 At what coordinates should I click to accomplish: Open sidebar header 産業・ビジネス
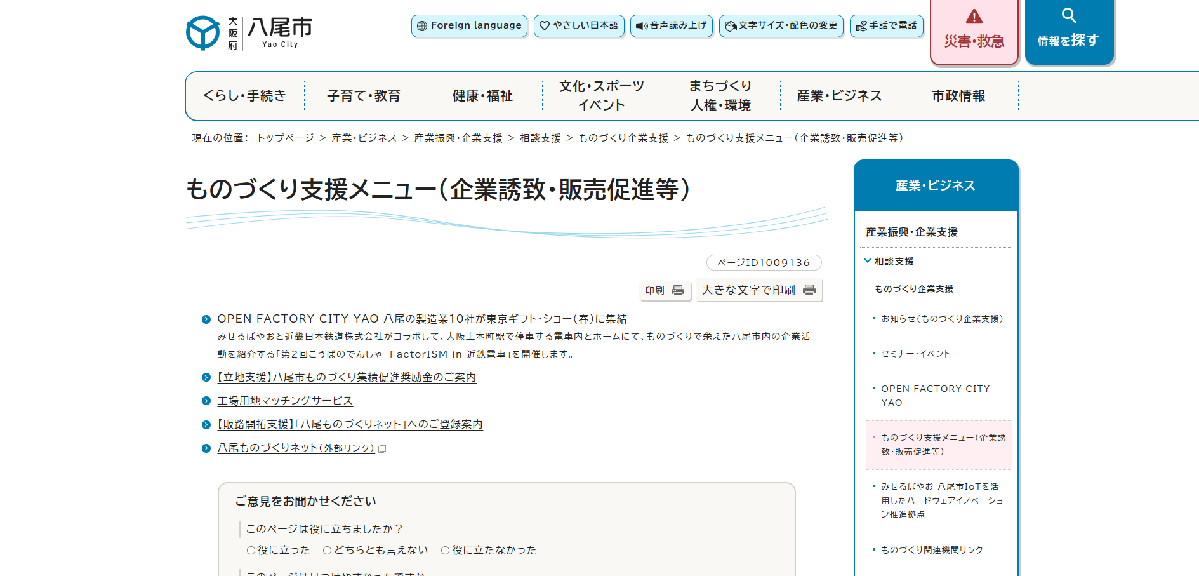tap(936, 185)
